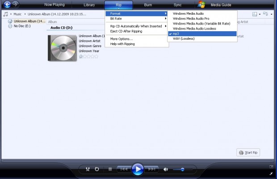Expand arrow after Music breadcrumb
The height and width of the screenshot is (179, 277).
coord(25,14)
